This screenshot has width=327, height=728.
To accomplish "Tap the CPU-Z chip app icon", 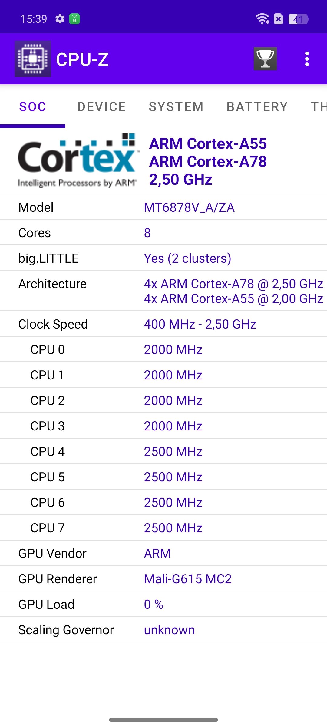I will (33, 59).
